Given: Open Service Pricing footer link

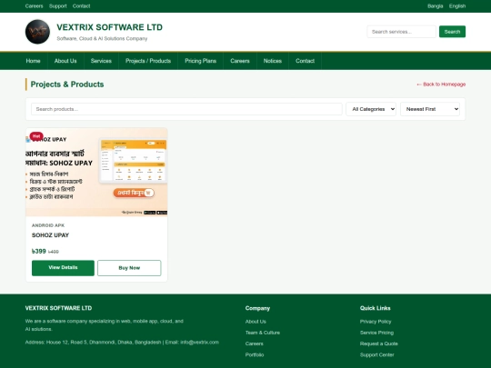Looking at the screenshot, I should [x=376, y=333].
